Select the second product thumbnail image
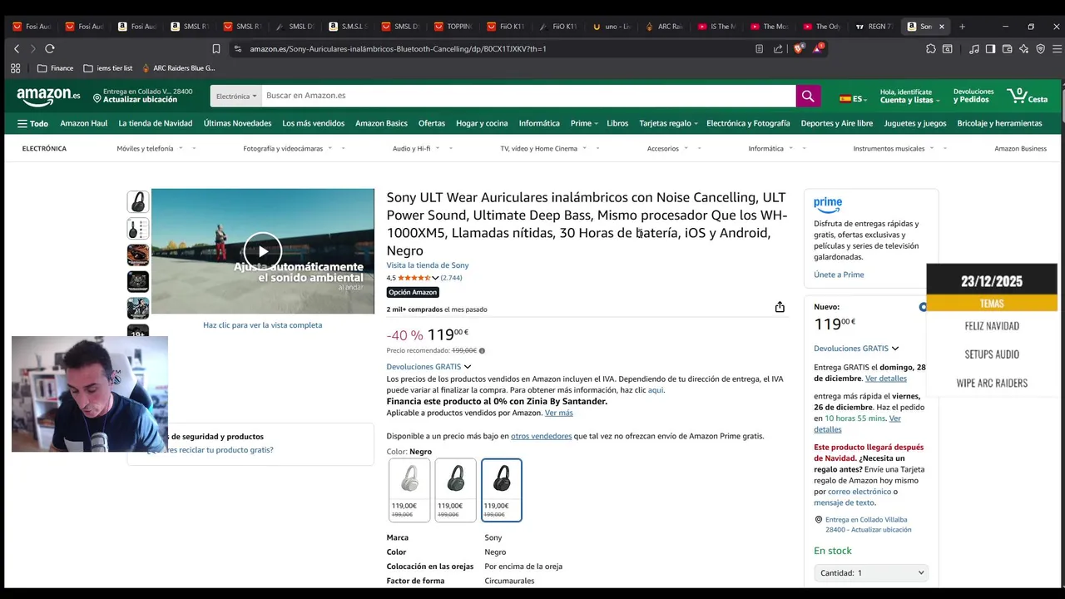This screenshot has width=1065, height=599. tap(138, 229)
